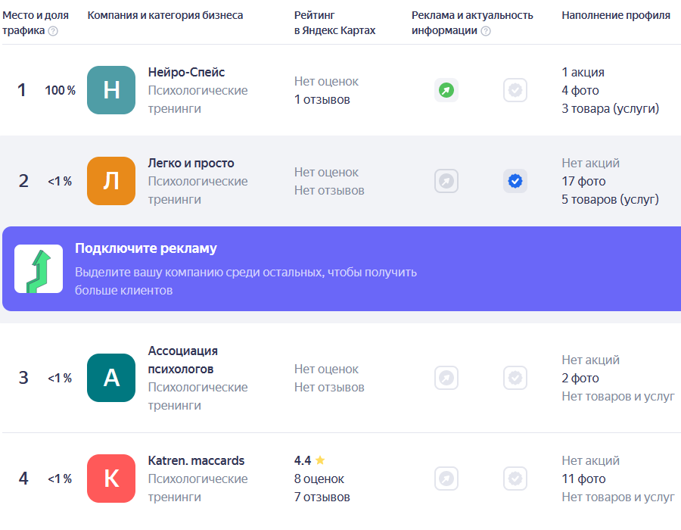Click the 'Психологические тренинги' category under Легко и просто
Image resolution: width=681 pixels, height=530 pixels.
coord(198,190)
